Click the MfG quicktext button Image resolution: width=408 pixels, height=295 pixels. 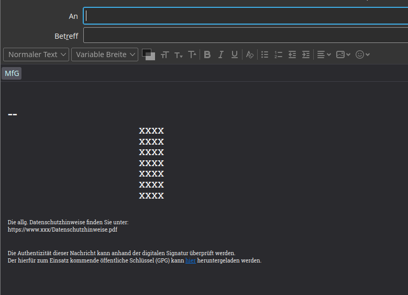coord(12,73)
